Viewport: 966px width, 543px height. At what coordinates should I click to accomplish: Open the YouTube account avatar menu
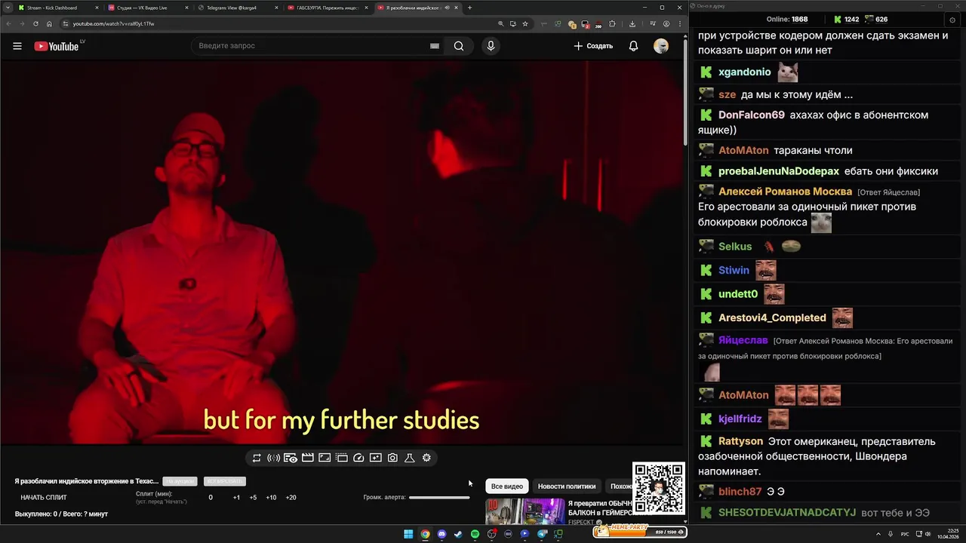[x=661, y=46]
